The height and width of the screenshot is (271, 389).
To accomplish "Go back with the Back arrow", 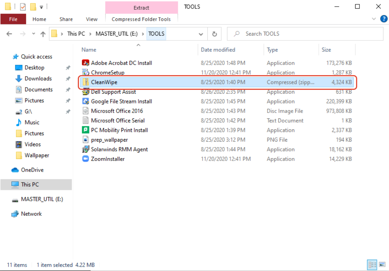I will pos(9,34).
